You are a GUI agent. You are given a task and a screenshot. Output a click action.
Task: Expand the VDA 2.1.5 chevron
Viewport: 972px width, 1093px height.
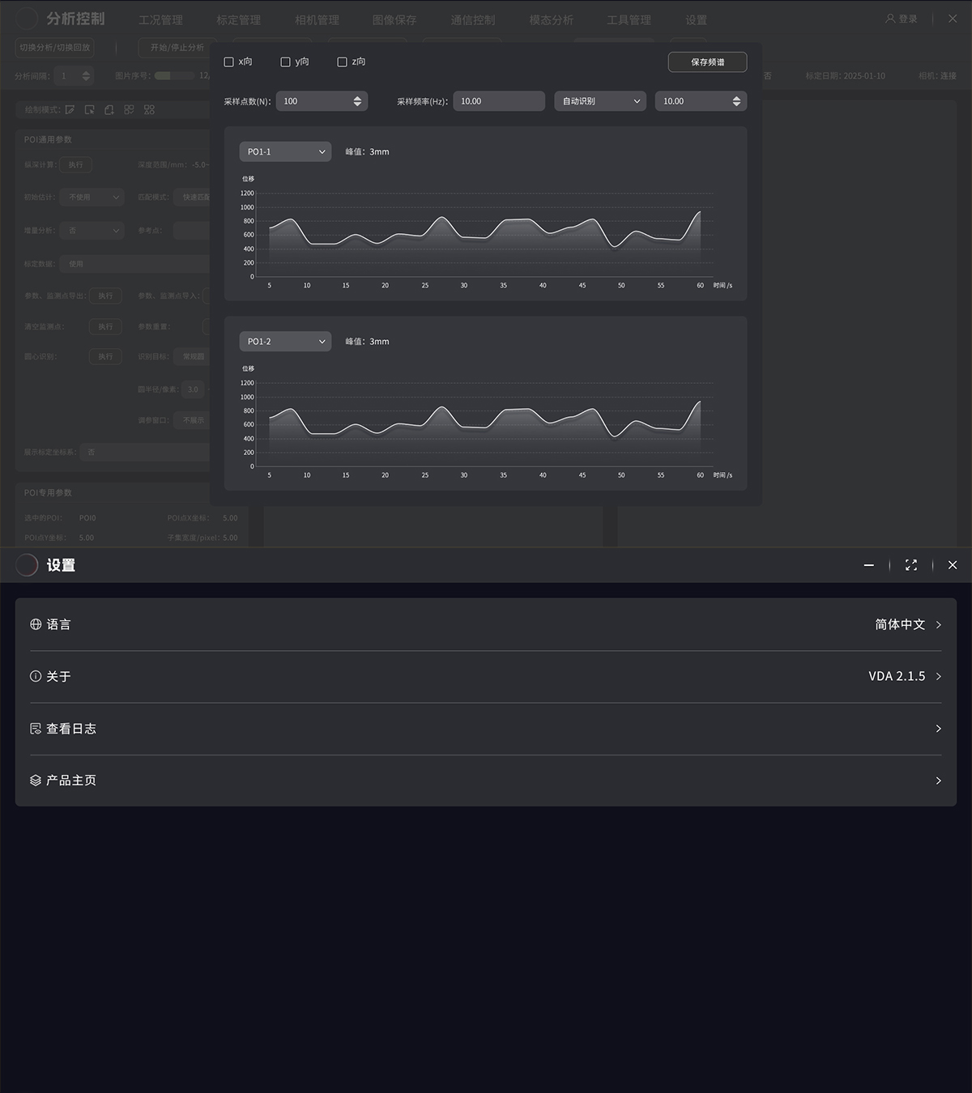[x=938, y=676]
